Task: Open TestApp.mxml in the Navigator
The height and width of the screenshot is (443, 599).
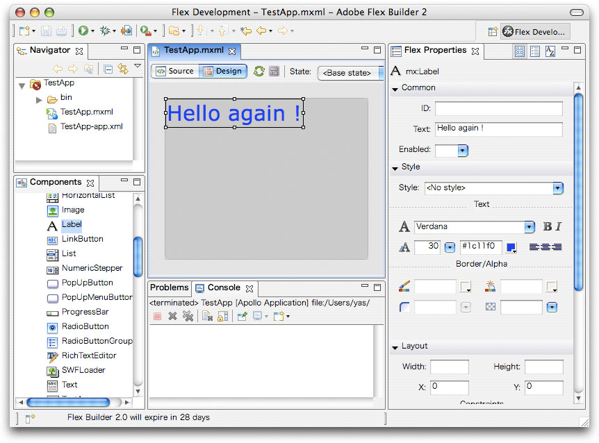Action: pyautogui.click(x=87, y=112)
